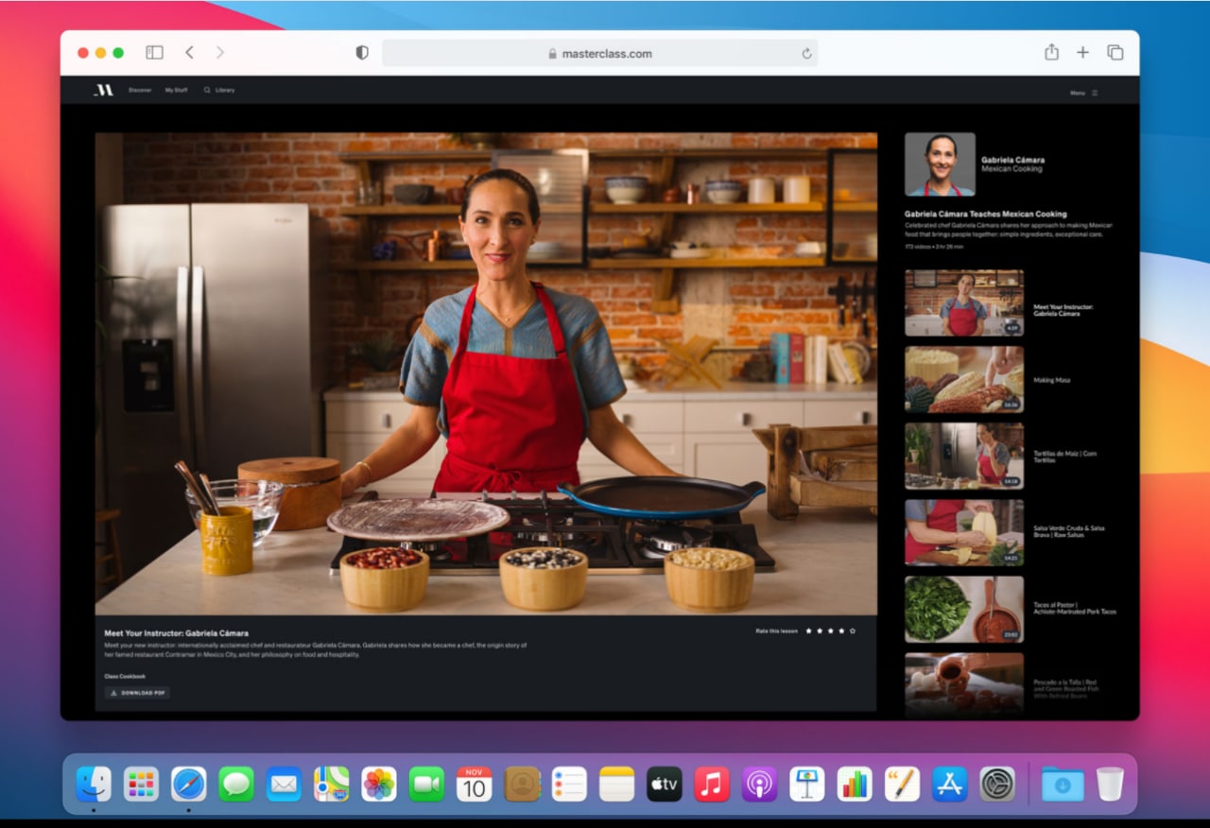Open Mail from the Dock

[x=284, y=784]
